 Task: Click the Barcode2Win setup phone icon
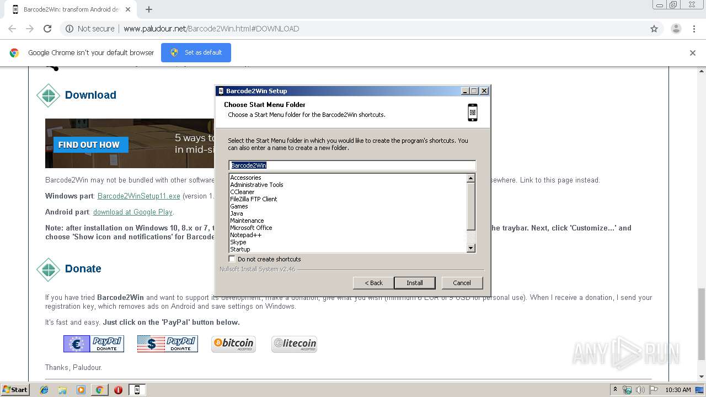click(x=472, y=112)
